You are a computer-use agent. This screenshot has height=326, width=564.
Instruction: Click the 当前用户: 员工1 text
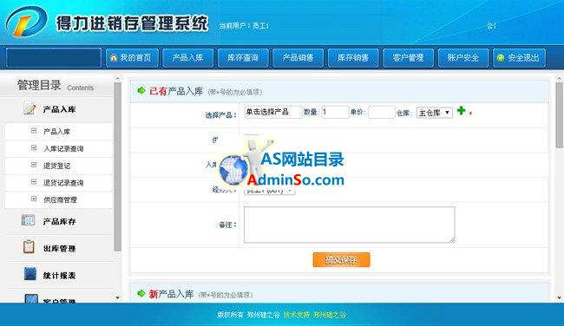244,25
